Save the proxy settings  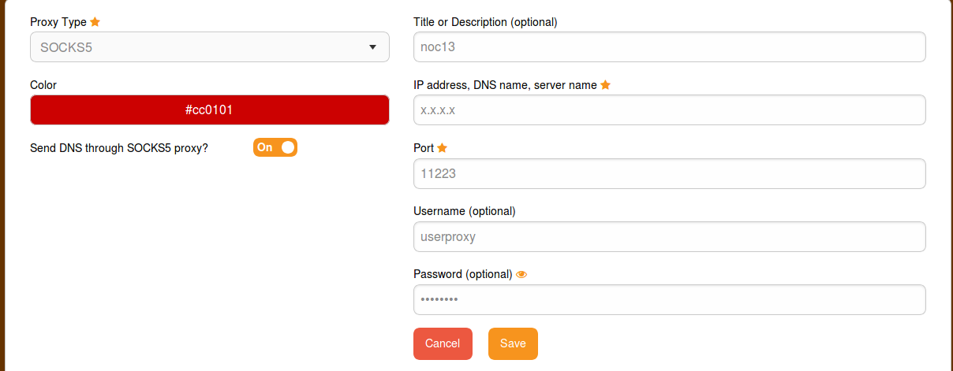click(x=513, y=343)
